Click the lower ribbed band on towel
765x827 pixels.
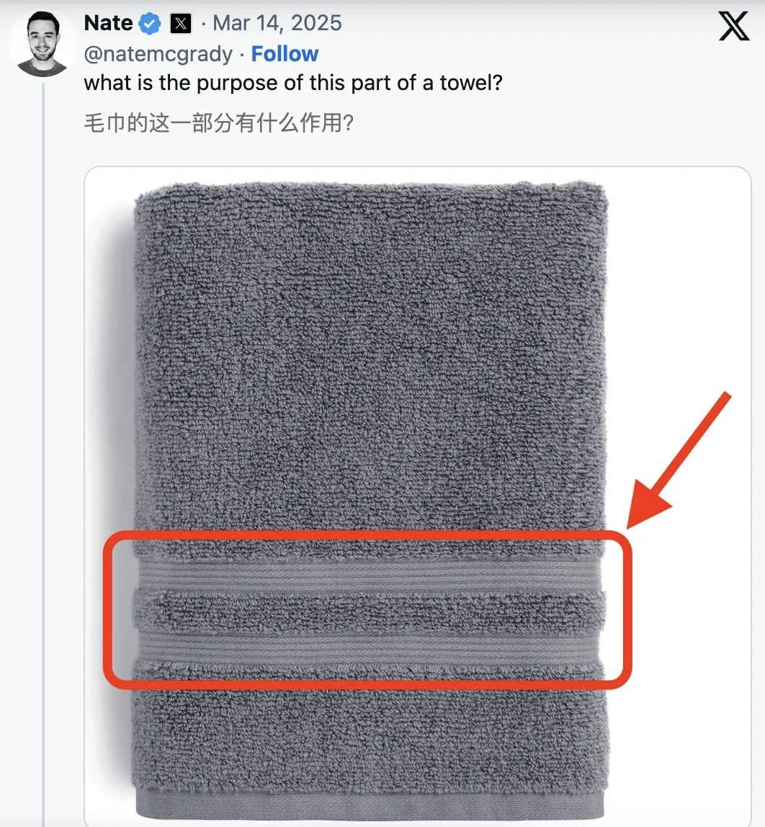pos(370,645)
